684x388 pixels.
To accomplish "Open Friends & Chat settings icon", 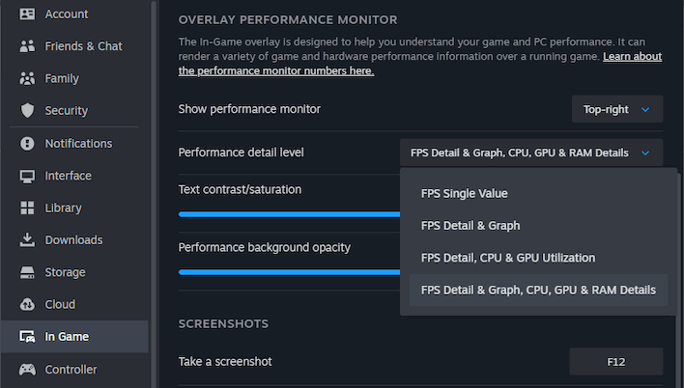I will (27, 46).
